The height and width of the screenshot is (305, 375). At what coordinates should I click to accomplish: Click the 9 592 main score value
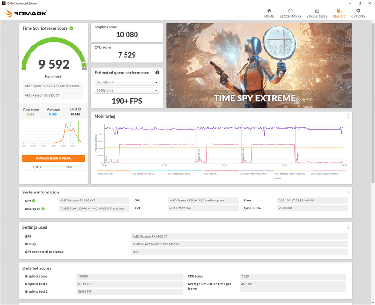pyautogui.click(x=54, y=64)
